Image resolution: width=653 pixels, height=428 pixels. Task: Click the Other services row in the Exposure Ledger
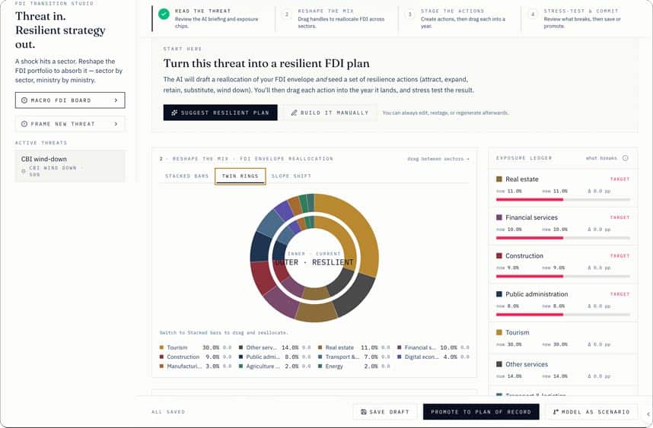click(x=563, y=369)
